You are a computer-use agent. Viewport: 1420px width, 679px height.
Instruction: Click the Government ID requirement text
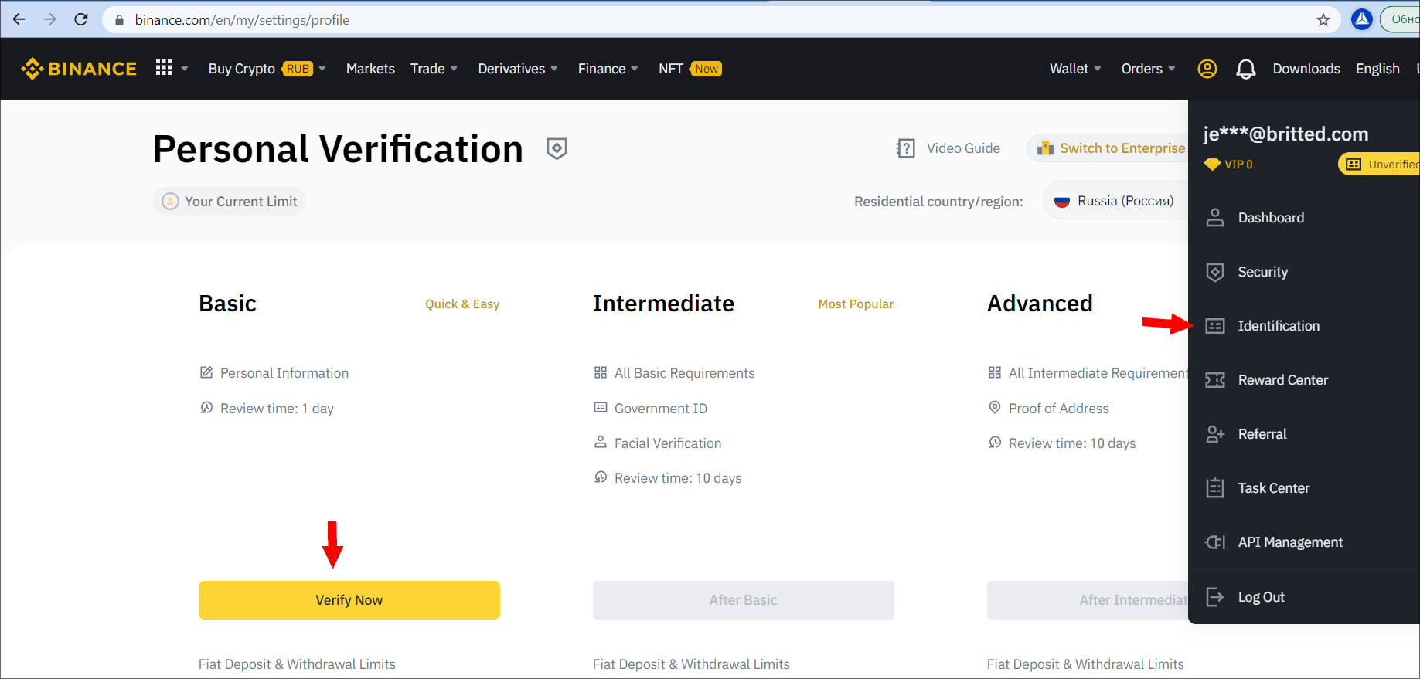point(661,409)
